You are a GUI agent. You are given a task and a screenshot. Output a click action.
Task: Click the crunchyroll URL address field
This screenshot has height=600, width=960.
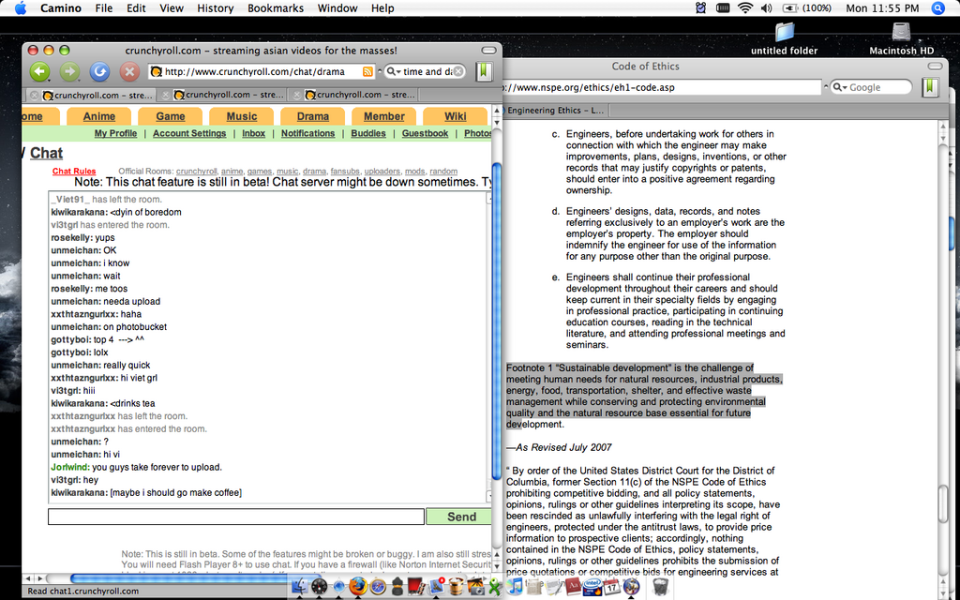[262, 71]
